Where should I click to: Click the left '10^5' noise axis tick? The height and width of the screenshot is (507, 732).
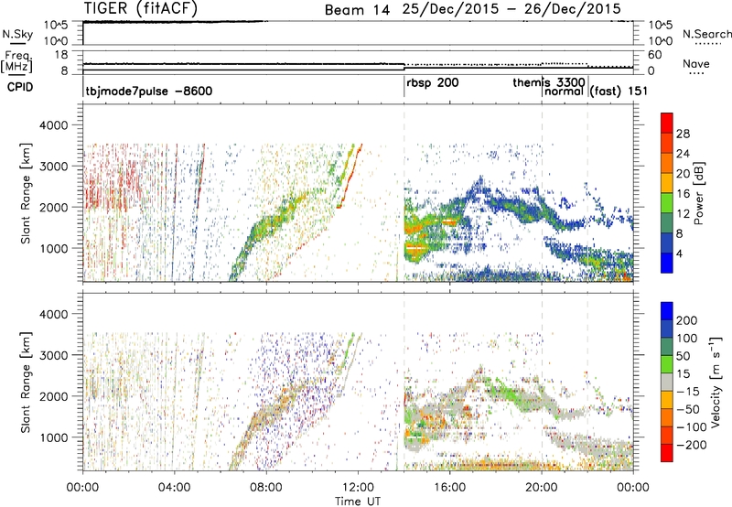[x=56, y=26]
